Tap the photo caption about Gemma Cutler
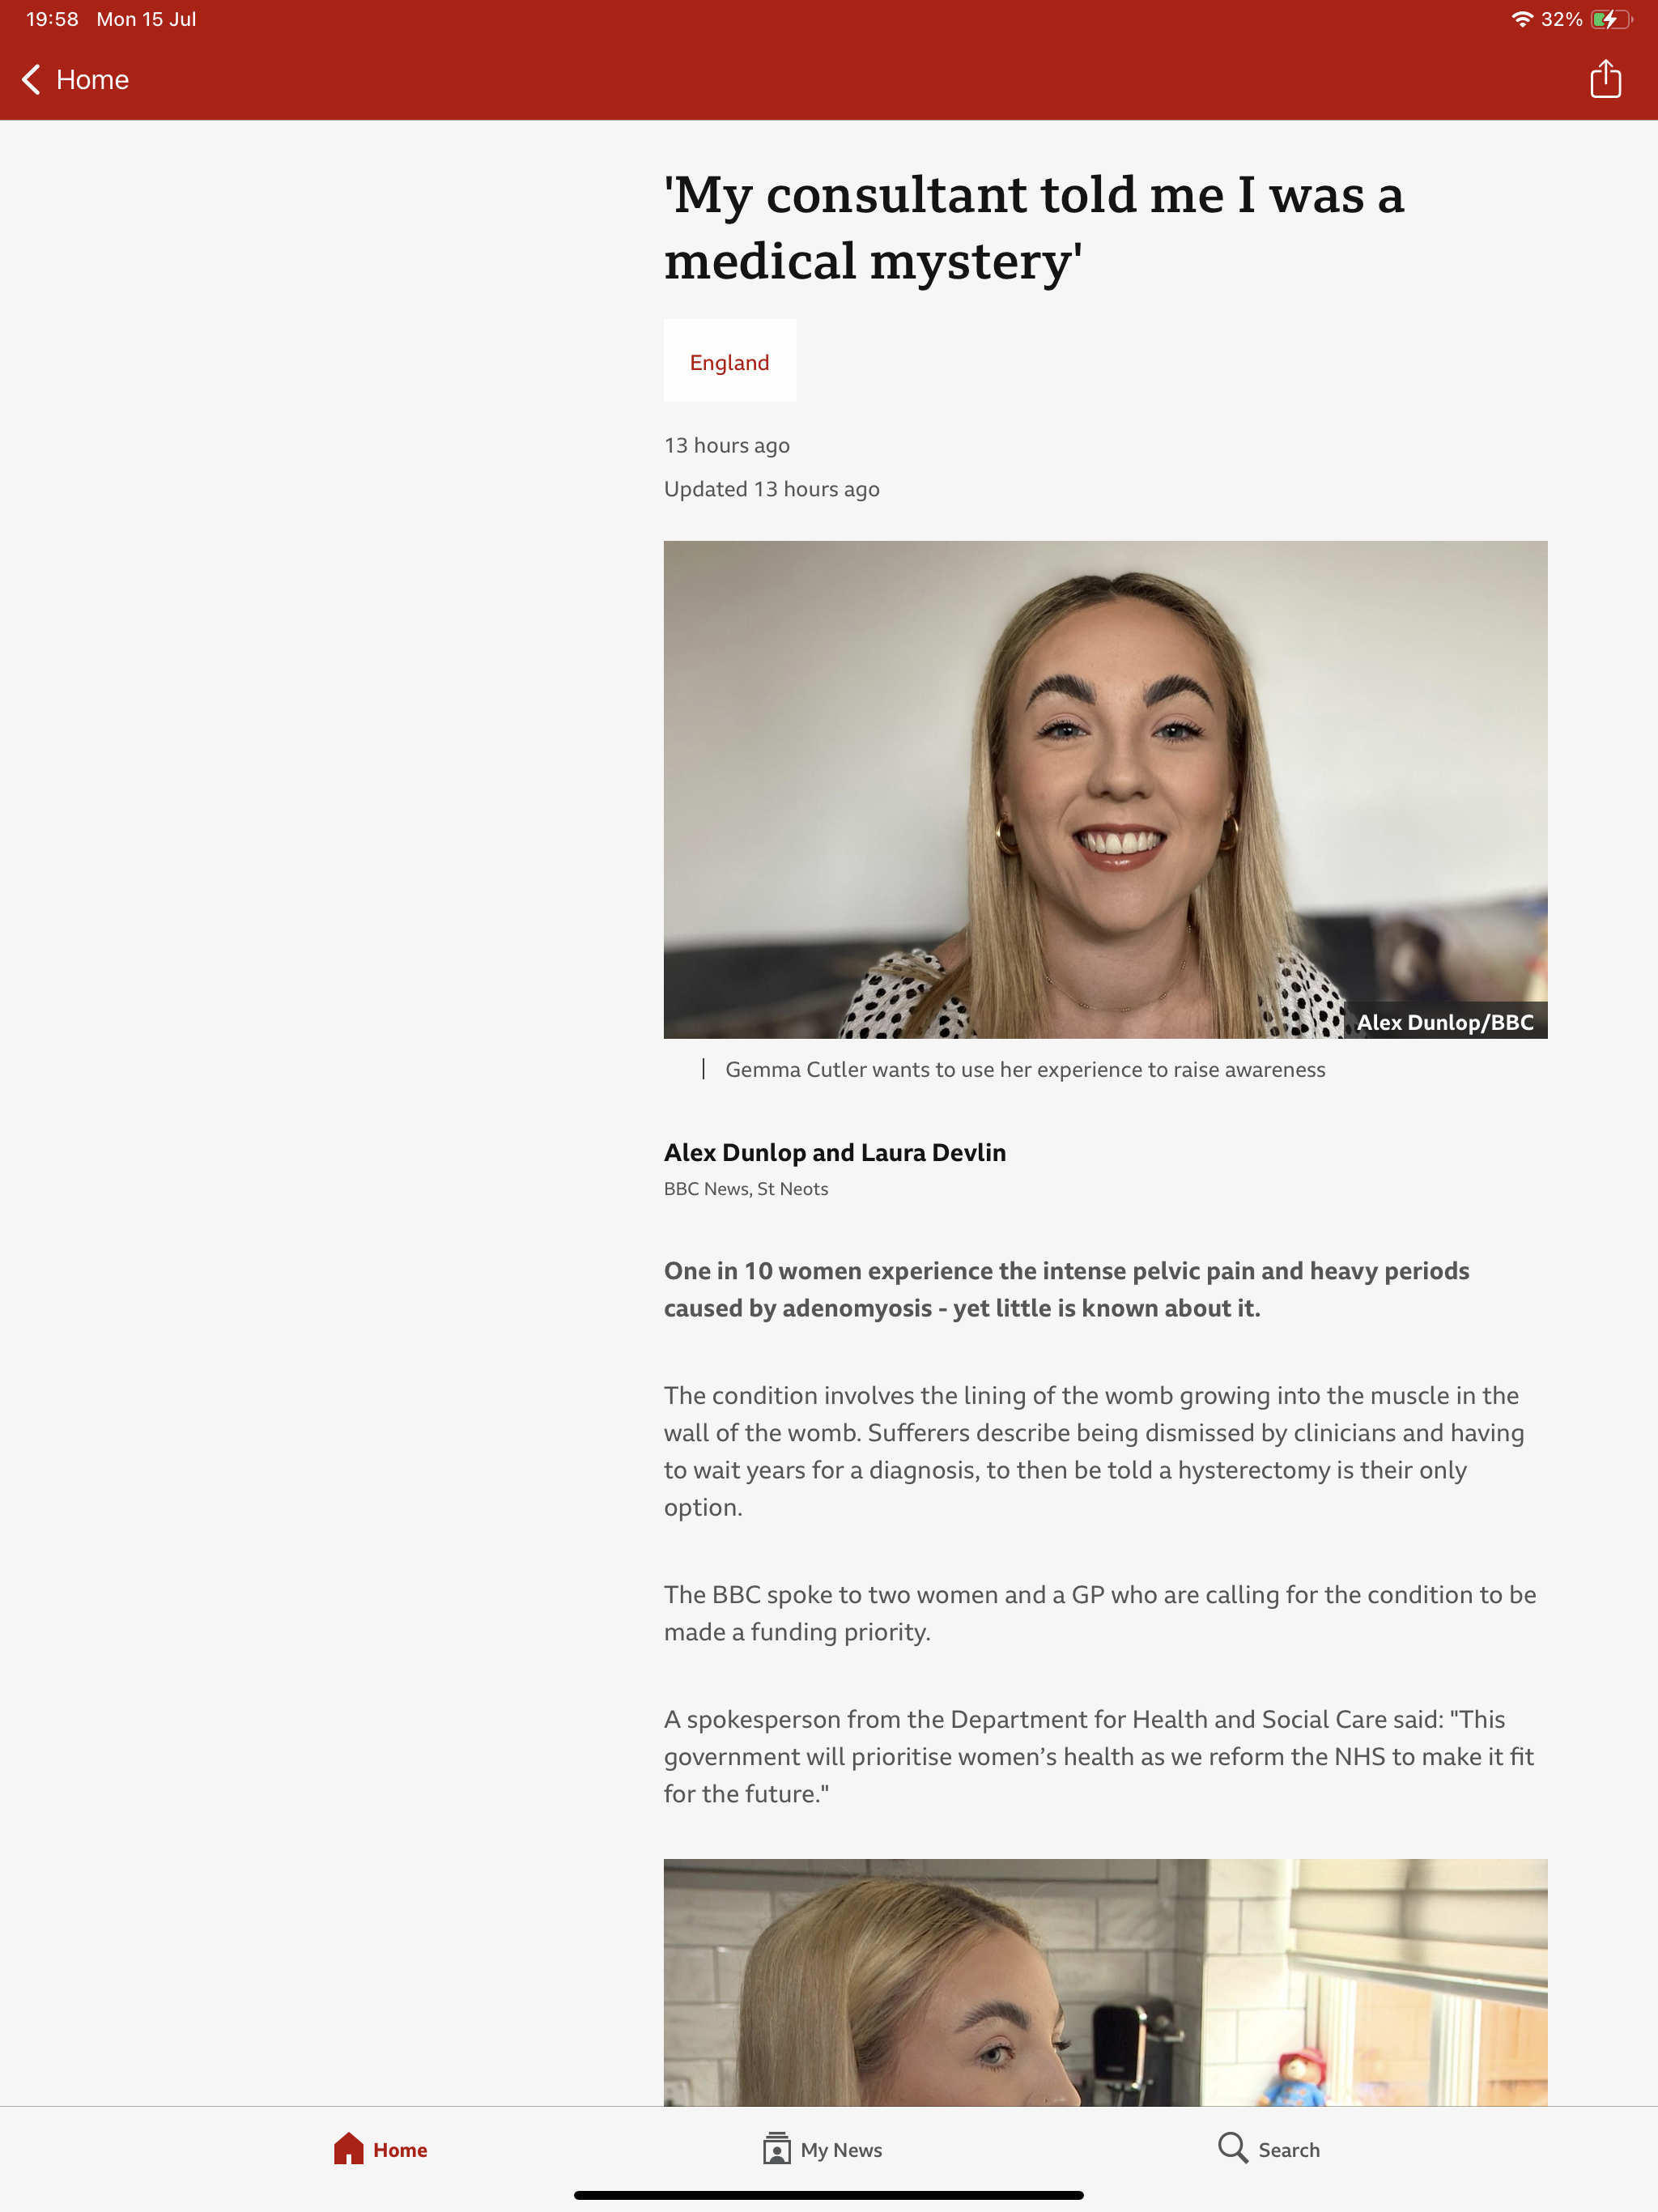1658x2212 pixels. pos(1025,1069)
